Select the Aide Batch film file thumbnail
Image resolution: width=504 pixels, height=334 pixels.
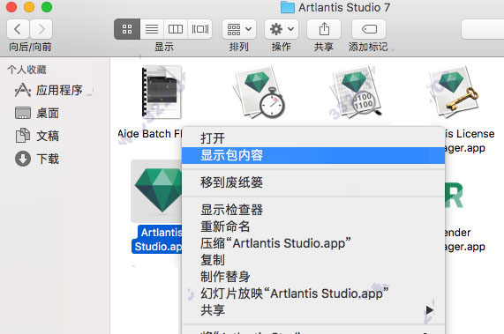click(162, 92)
